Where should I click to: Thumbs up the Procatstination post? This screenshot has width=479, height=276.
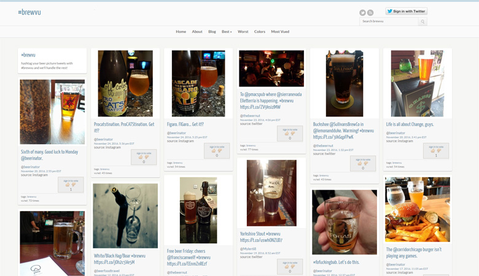141,156
